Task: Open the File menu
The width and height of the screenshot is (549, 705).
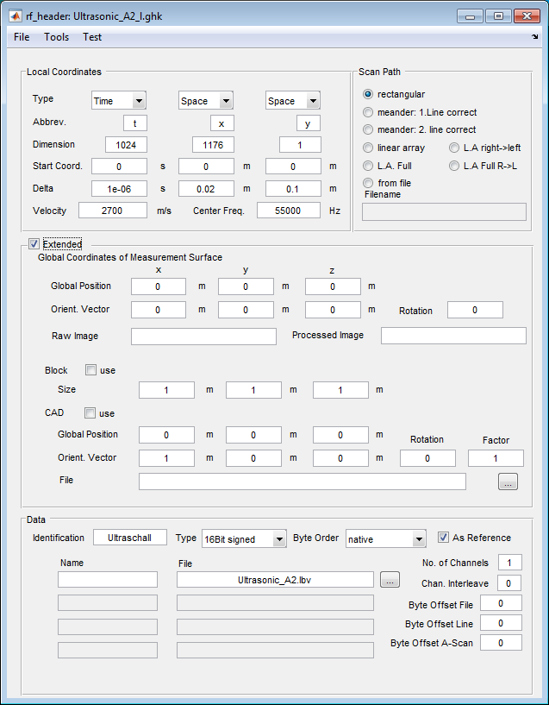Action: tap(22, 37)
